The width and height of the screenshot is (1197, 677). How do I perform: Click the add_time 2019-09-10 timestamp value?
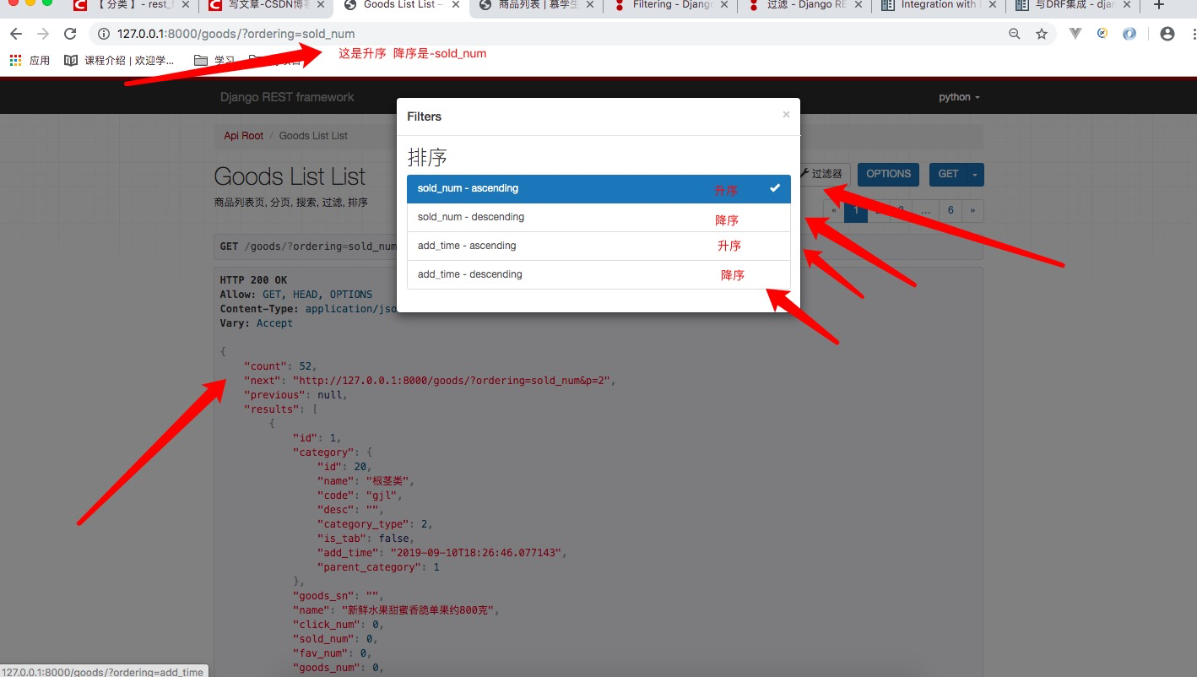pyautogui.click(x=478, y=553)
